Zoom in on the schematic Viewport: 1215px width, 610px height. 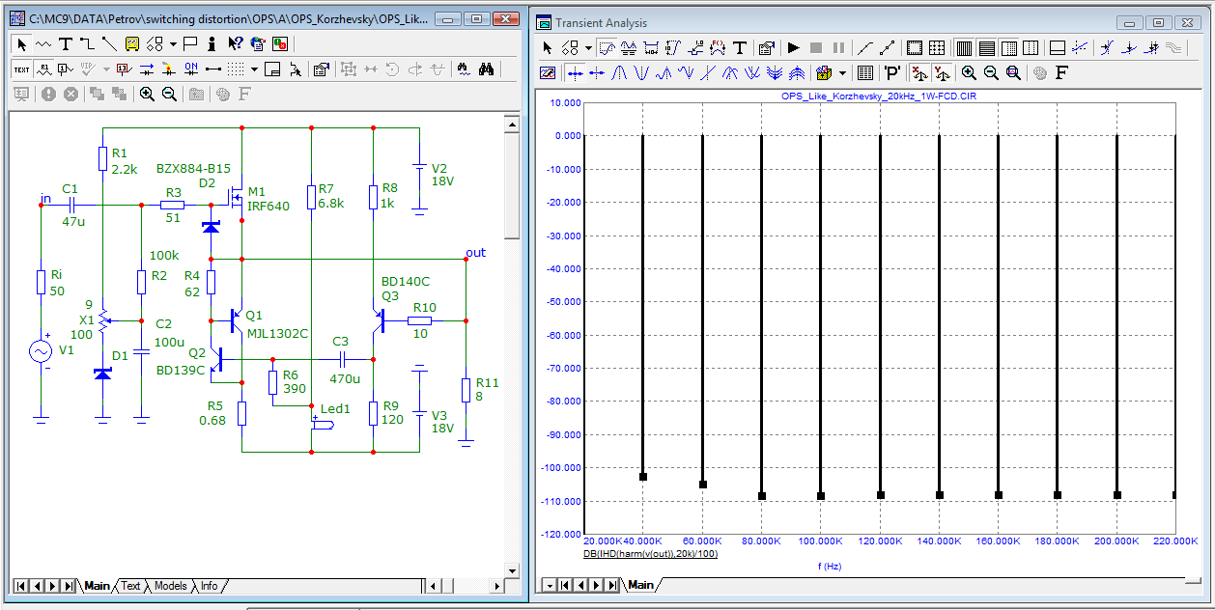click(x=147, y=94)
